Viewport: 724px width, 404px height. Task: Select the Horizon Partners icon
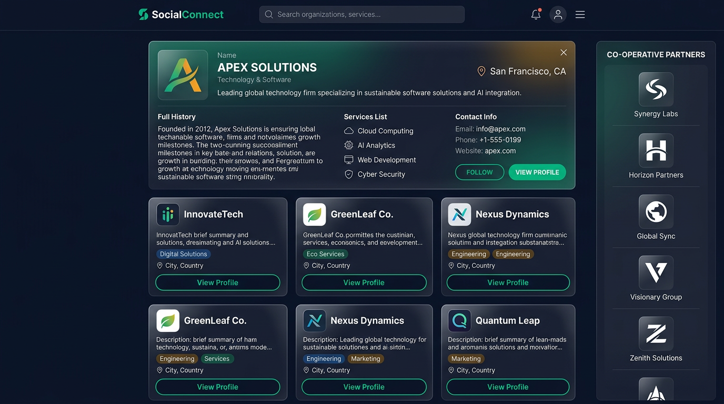(x=656, y=150)
